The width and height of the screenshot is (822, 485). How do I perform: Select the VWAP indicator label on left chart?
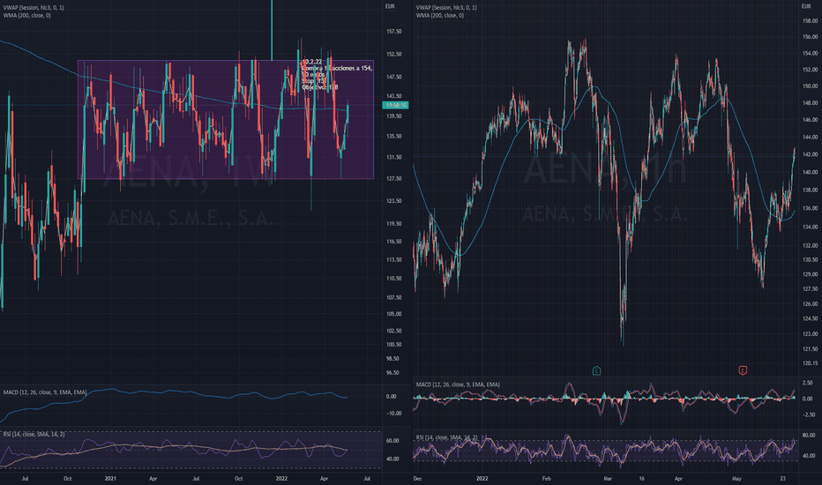[34, 8]
